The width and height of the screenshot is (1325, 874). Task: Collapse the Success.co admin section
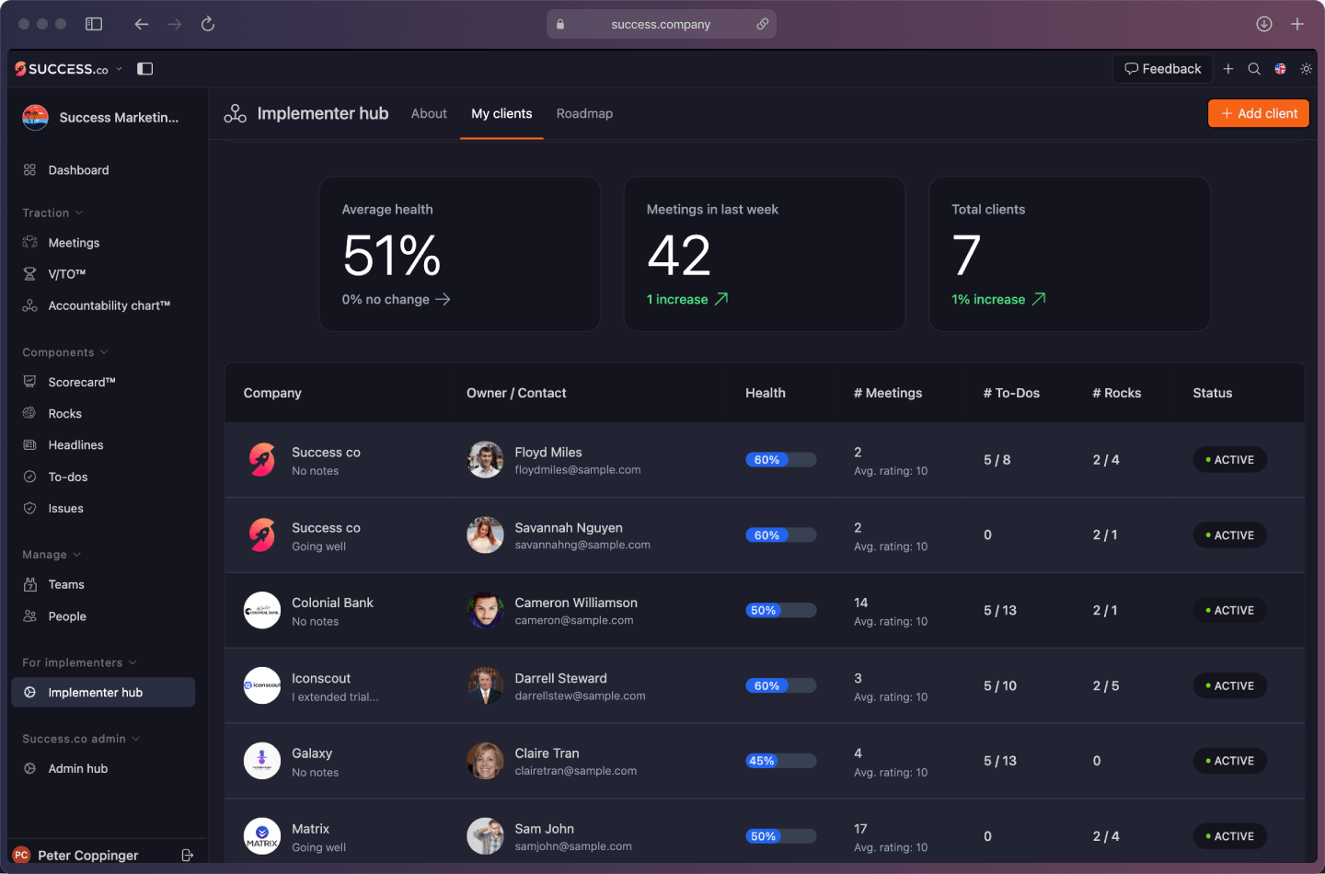pos(81,739)
